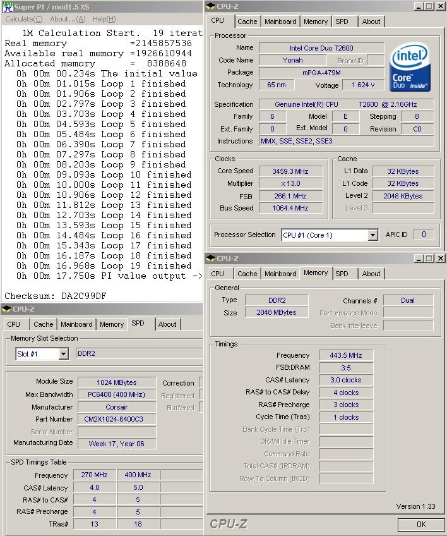
Task: Switch to Memory tab in top CPU-Z window
Action: click(x=316, y=21)
